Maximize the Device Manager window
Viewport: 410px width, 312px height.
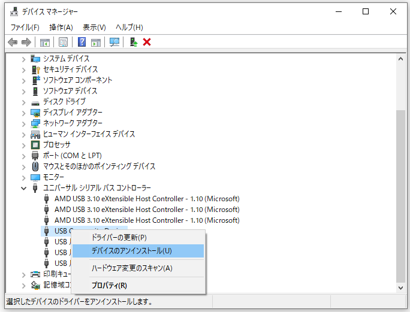tap(366, 11)
